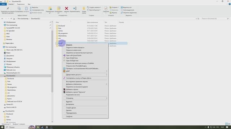Choose Закрепить на панели быстрого доступа in menu

pyautogui.click(x=85, y=53)
